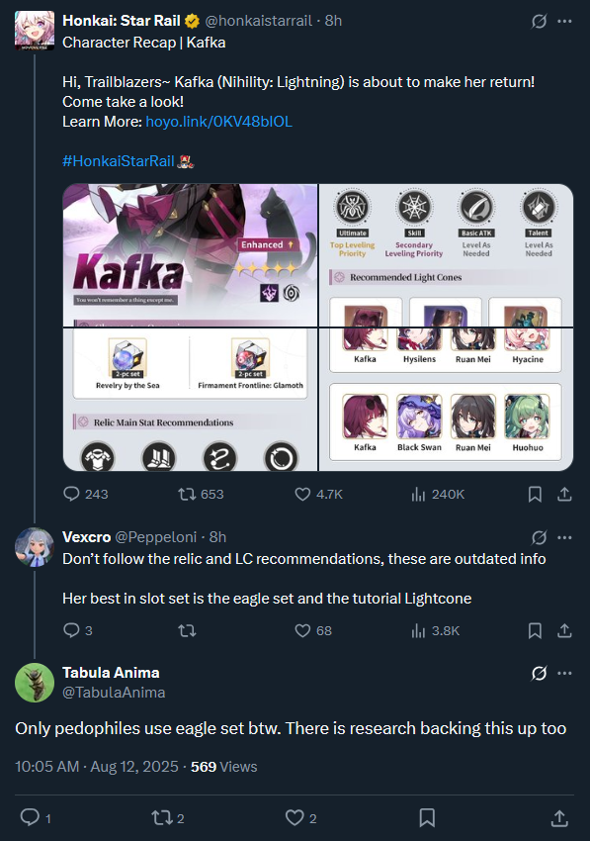Open more options menu on Vexcro's reply
This screenshot has height=841, width=590.
(x=564, y=537)
